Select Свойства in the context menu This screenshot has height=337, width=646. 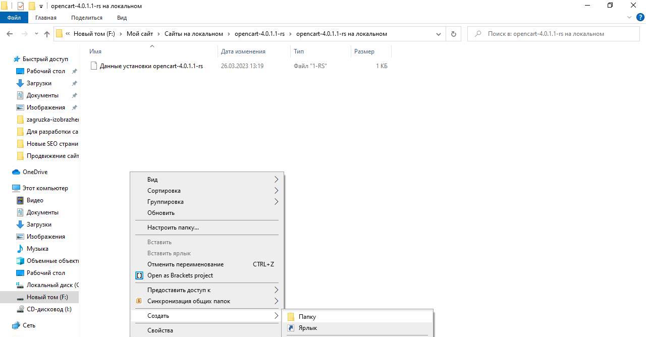160,330
